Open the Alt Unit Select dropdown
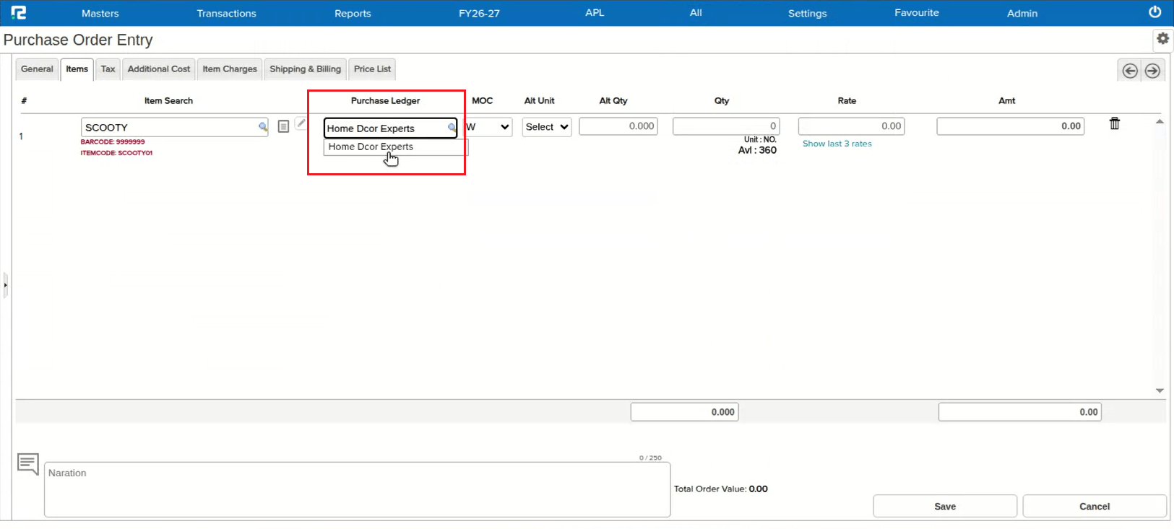Viewport: 1174px width, 529px height. [547, 127]
